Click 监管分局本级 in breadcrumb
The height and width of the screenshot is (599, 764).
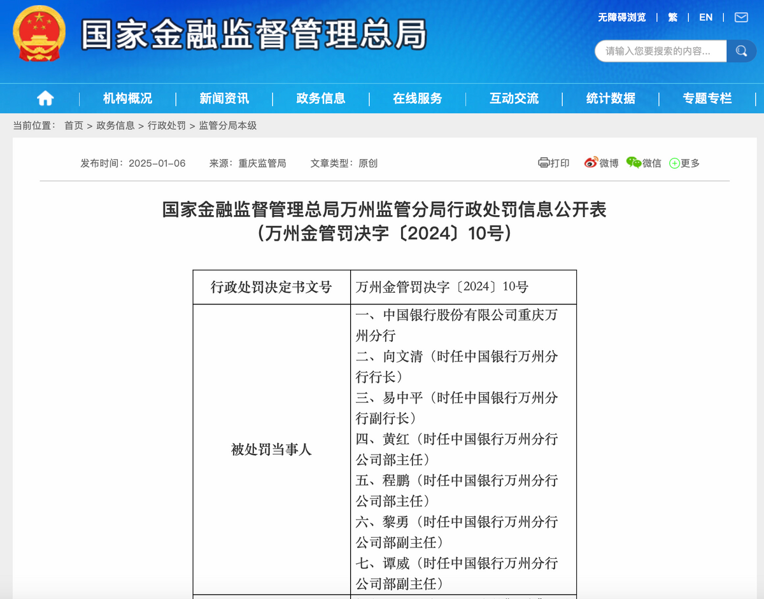pyautogui.click(x=228, y=125)
